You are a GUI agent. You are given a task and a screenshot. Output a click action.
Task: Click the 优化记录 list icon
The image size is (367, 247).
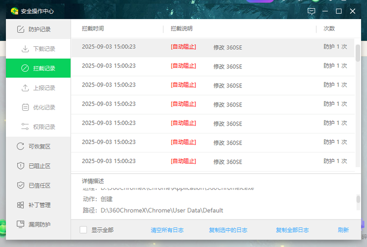tap(25, 107)
